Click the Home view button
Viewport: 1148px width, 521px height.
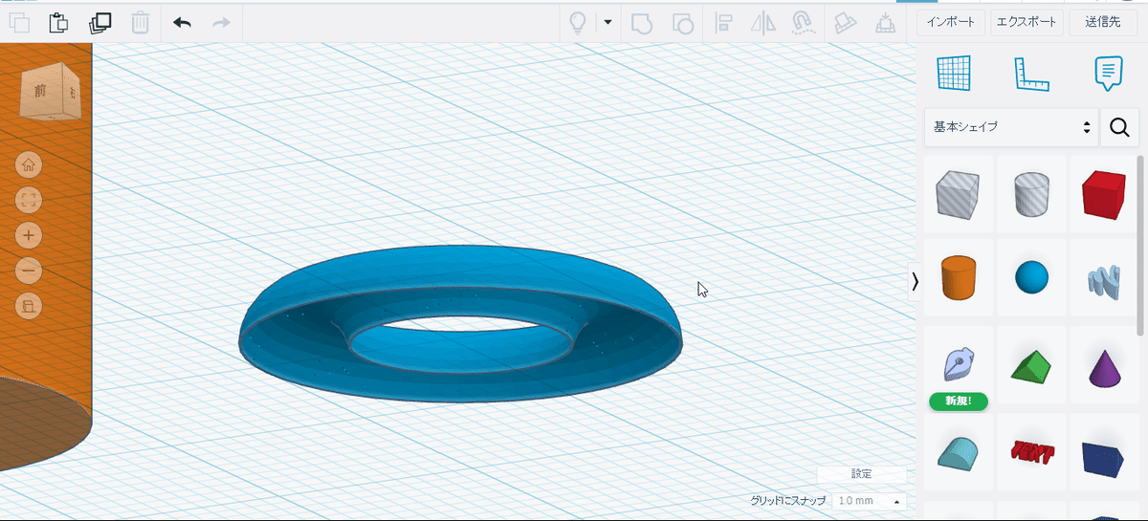pyautogui.click(x=29, y=164)
